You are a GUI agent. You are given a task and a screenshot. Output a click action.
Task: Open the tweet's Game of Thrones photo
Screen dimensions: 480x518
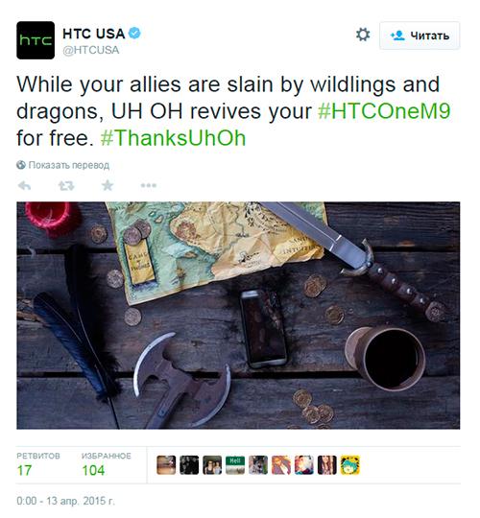[238, 316]
